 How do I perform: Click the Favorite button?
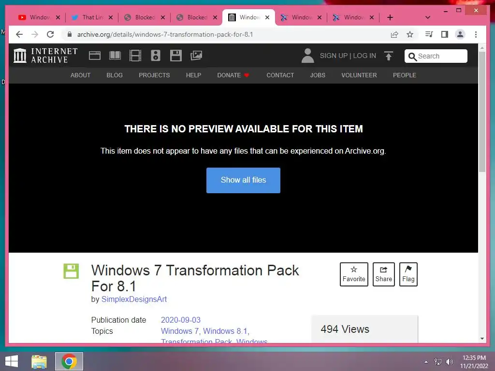tap(354, 274)
